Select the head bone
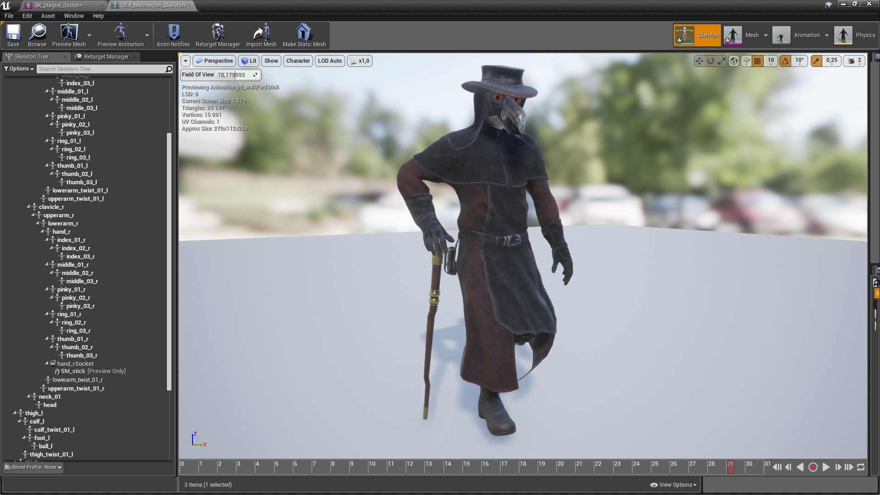 pyautogui.click(x=49, y=405)
